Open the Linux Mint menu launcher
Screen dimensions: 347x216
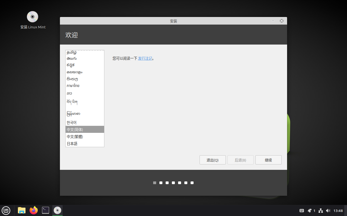pos(6,210)
